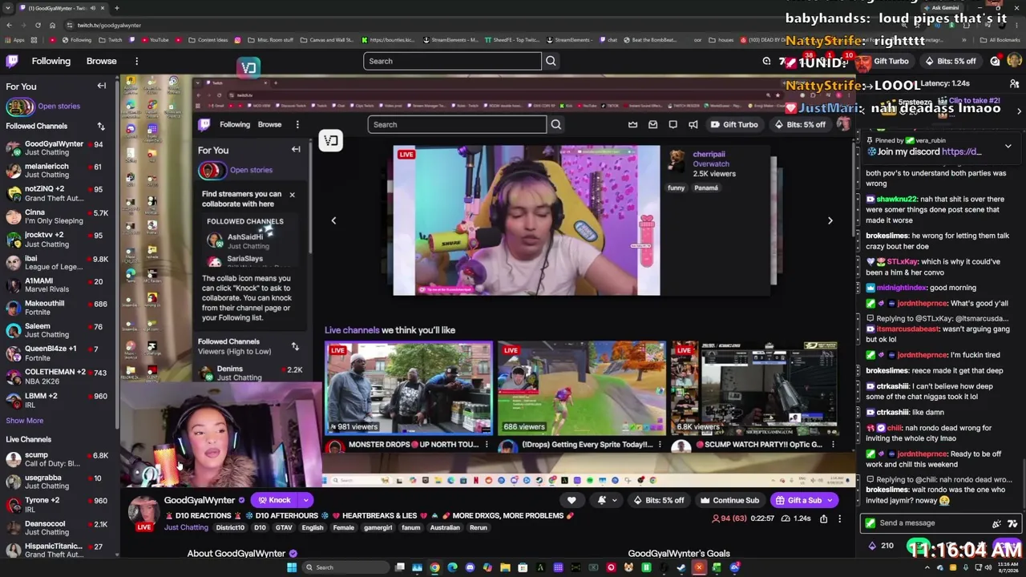Open the emote picker in chat input

pos(1013,523)
